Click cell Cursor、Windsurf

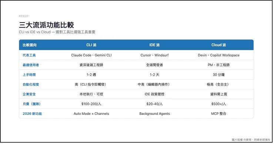(x=154, y=55)
